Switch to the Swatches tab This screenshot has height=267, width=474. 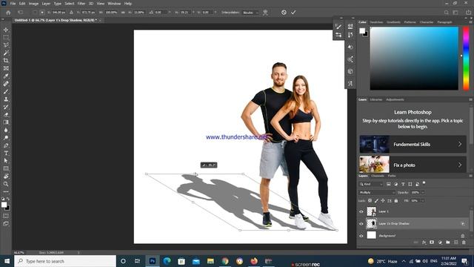376,22
